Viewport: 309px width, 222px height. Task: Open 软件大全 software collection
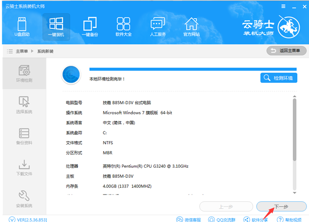click(x=124, y=27)
